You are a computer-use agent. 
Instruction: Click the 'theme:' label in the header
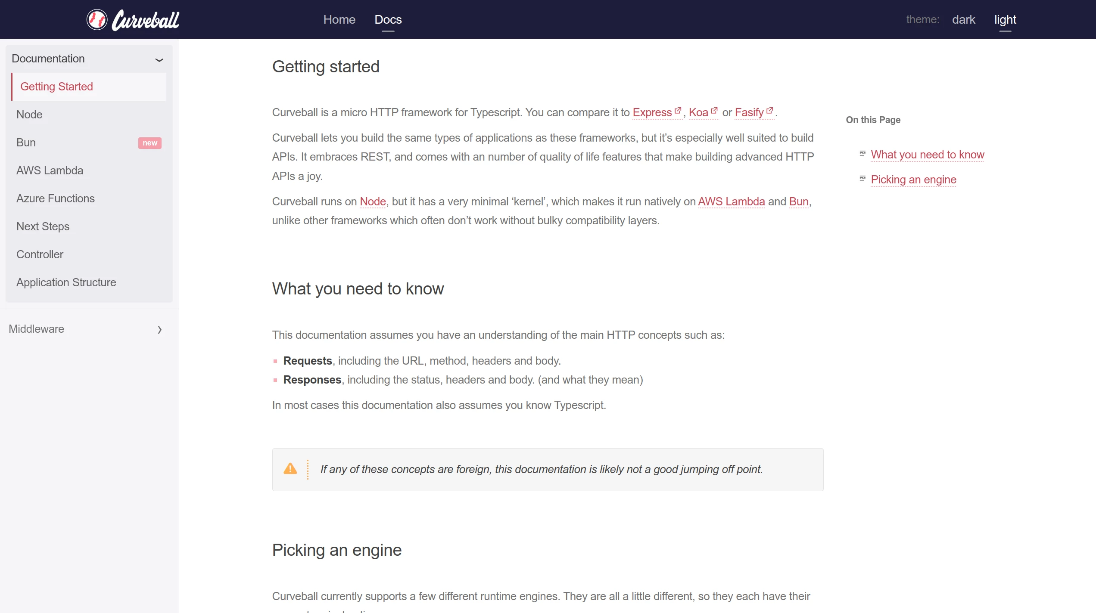[923, 19]
